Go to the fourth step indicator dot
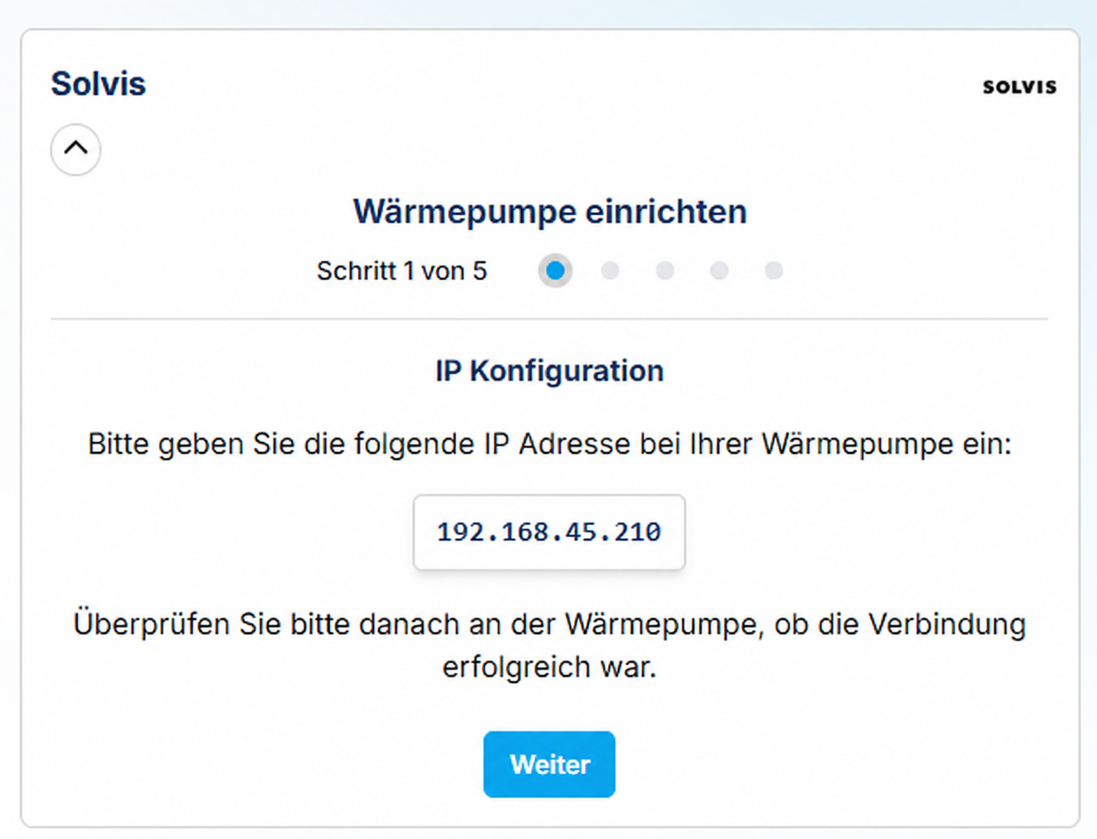This screenshot has width=1097, height=839. coord(719,271)
